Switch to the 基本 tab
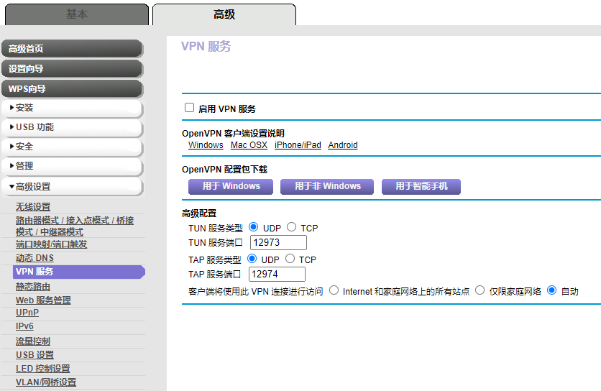The width and height of the screenshot is (601, 391). (77, 14)
